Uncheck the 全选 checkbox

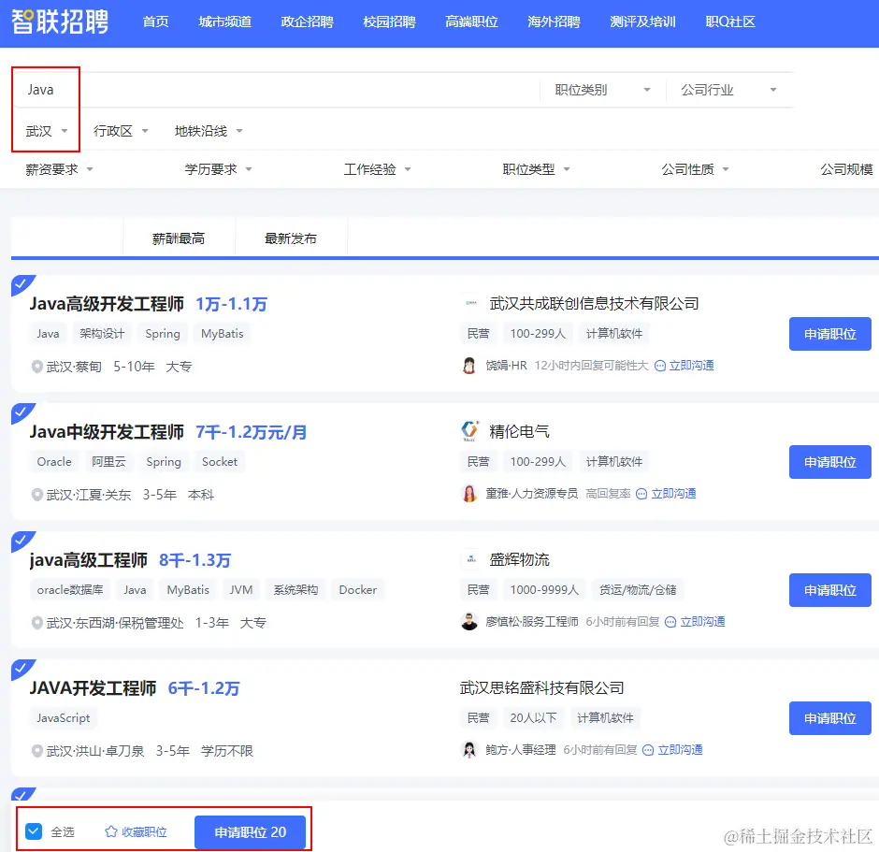(34, 831)
